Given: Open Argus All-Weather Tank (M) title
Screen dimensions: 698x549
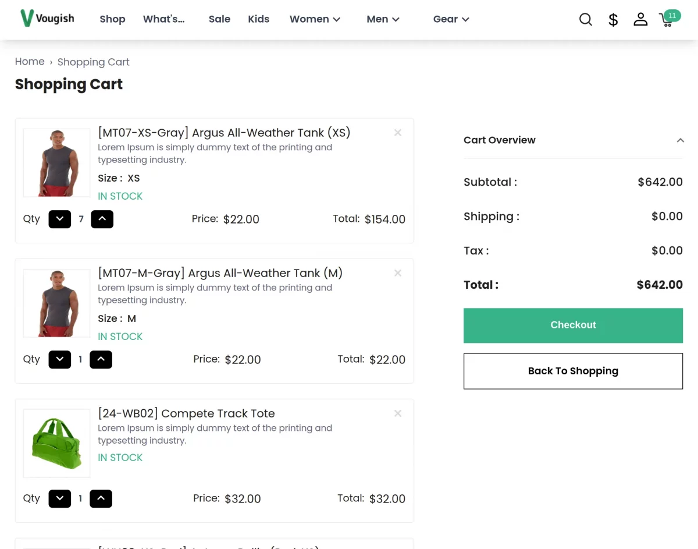Looking at the screenshot, I should click(x=220, y=273).
